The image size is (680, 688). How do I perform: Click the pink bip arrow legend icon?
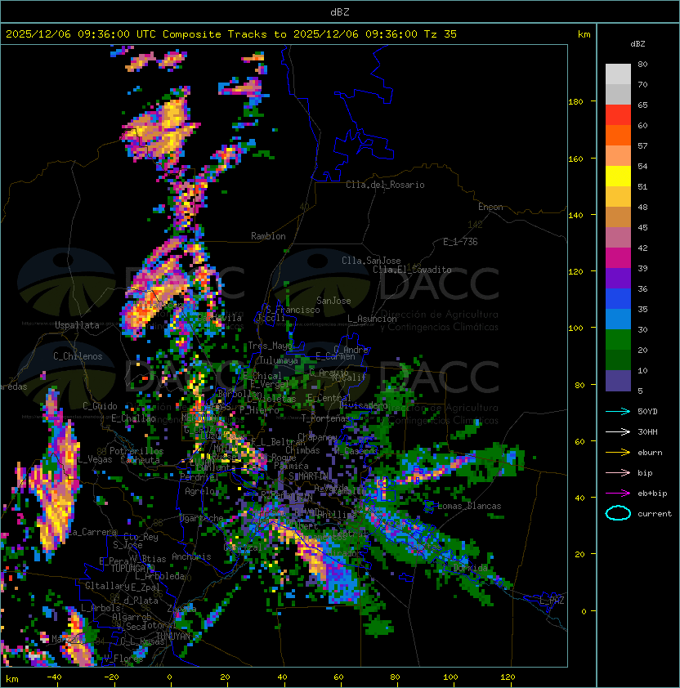[x=618, y=472]
